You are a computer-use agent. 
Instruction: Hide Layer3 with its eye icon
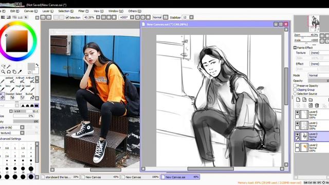297,135
